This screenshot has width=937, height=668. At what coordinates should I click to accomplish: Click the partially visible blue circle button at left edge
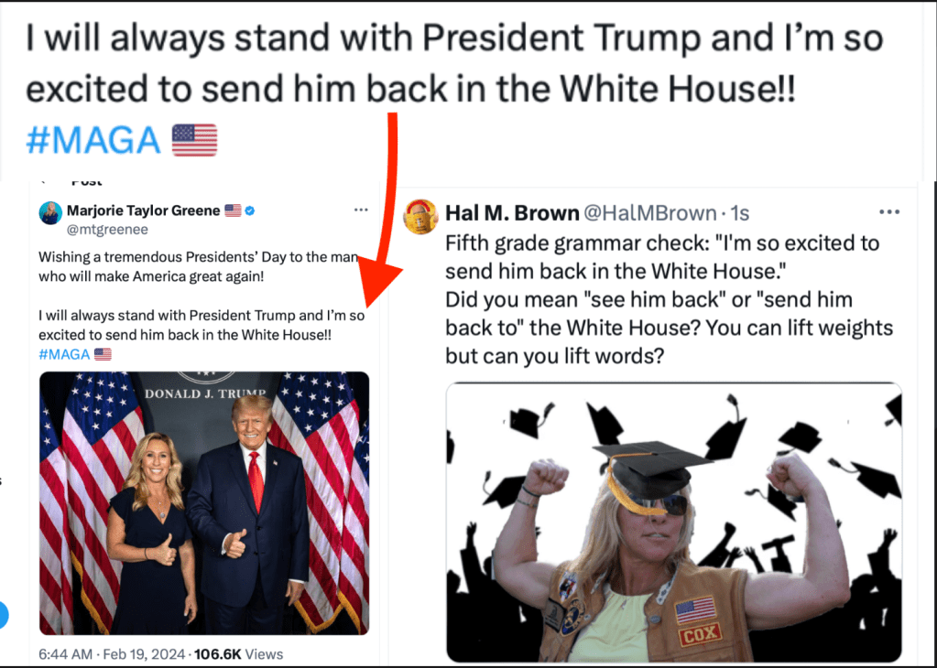pos(2,615)
